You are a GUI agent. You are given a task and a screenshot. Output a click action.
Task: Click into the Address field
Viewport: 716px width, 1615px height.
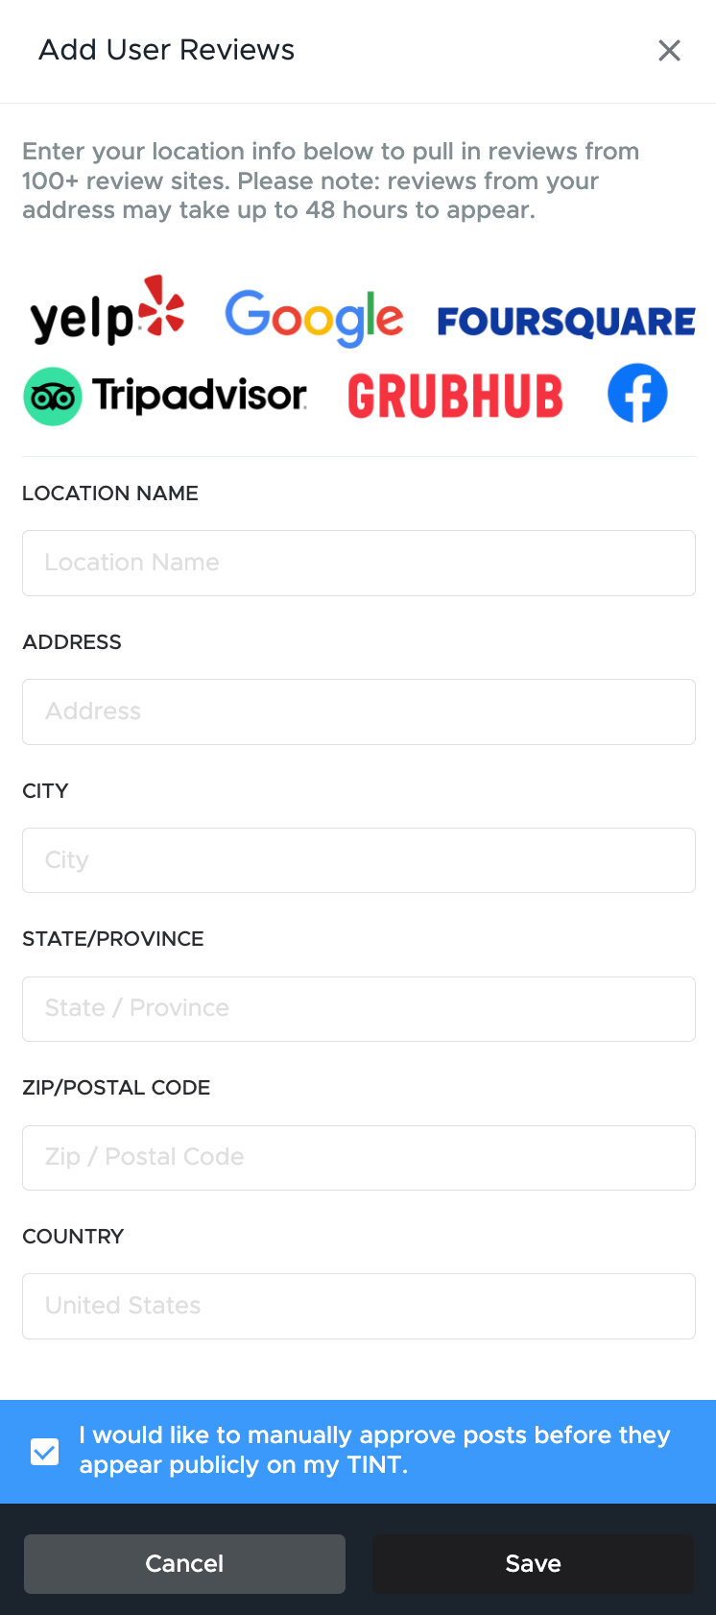(x=359, y=711)
